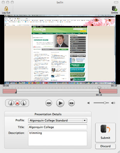The width and height of the screenshot is (120, 153).
Task: Click the right trimmed red timeline region
Action: (x=108, y=91)
